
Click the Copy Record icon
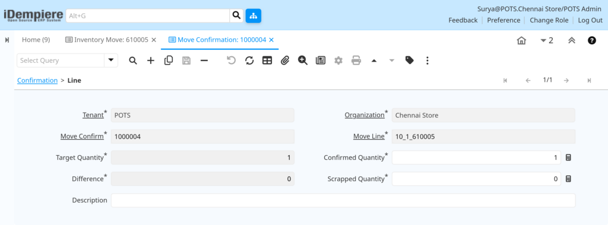click(169, 61)
